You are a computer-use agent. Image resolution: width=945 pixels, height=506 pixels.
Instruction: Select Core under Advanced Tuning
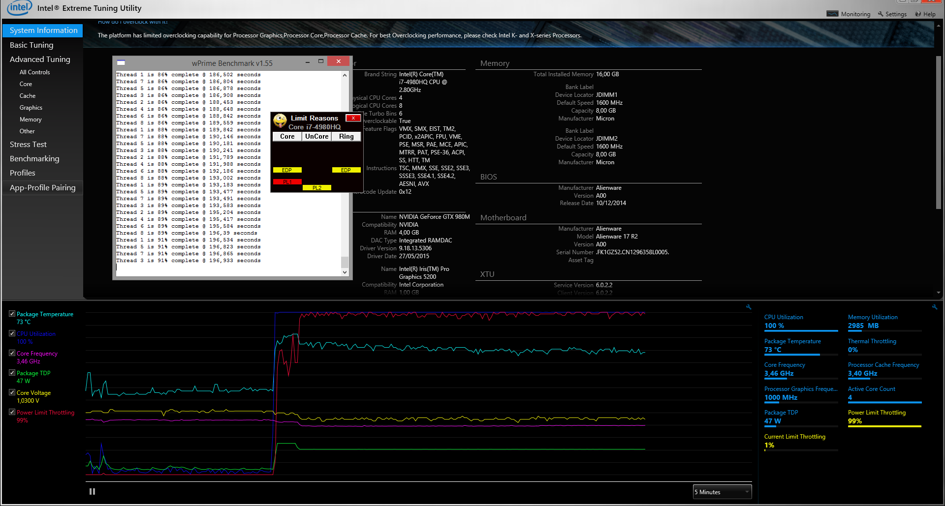[x=26, y=84]
